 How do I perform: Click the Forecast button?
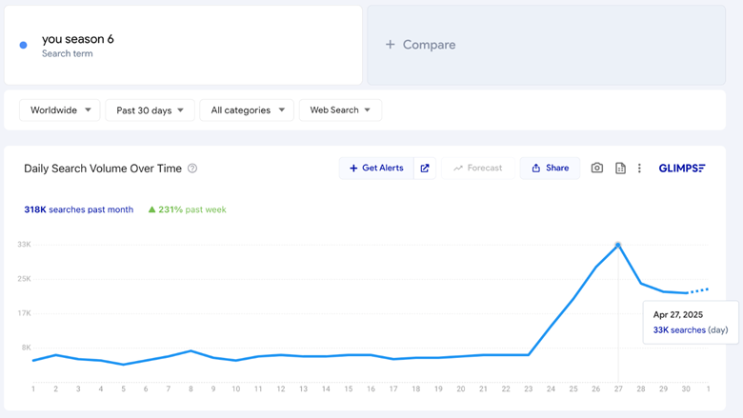click(477, 169)
